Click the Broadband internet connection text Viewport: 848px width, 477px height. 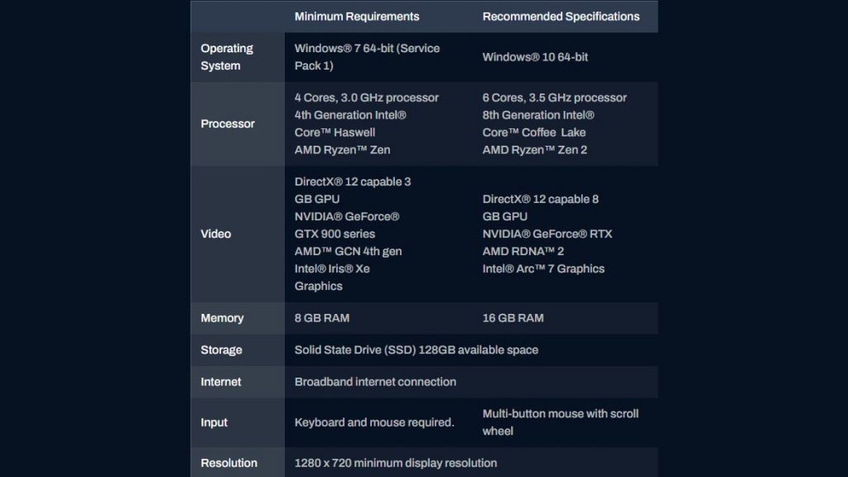click(x=375, y=383)
